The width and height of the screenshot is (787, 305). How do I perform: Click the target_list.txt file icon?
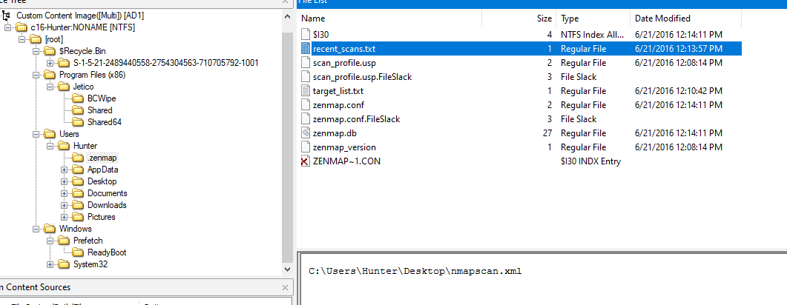[307, 90]
